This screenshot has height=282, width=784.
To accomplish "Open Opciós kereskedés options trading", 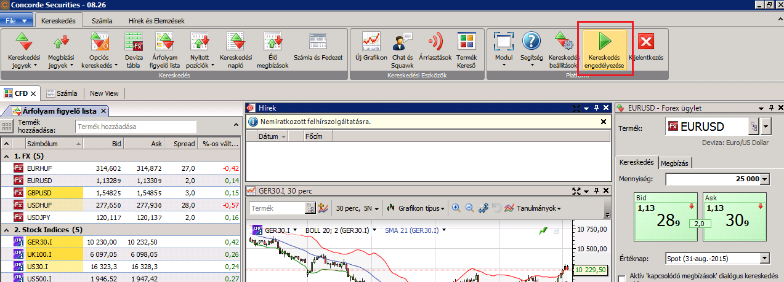I will click(x=100, y=50).
